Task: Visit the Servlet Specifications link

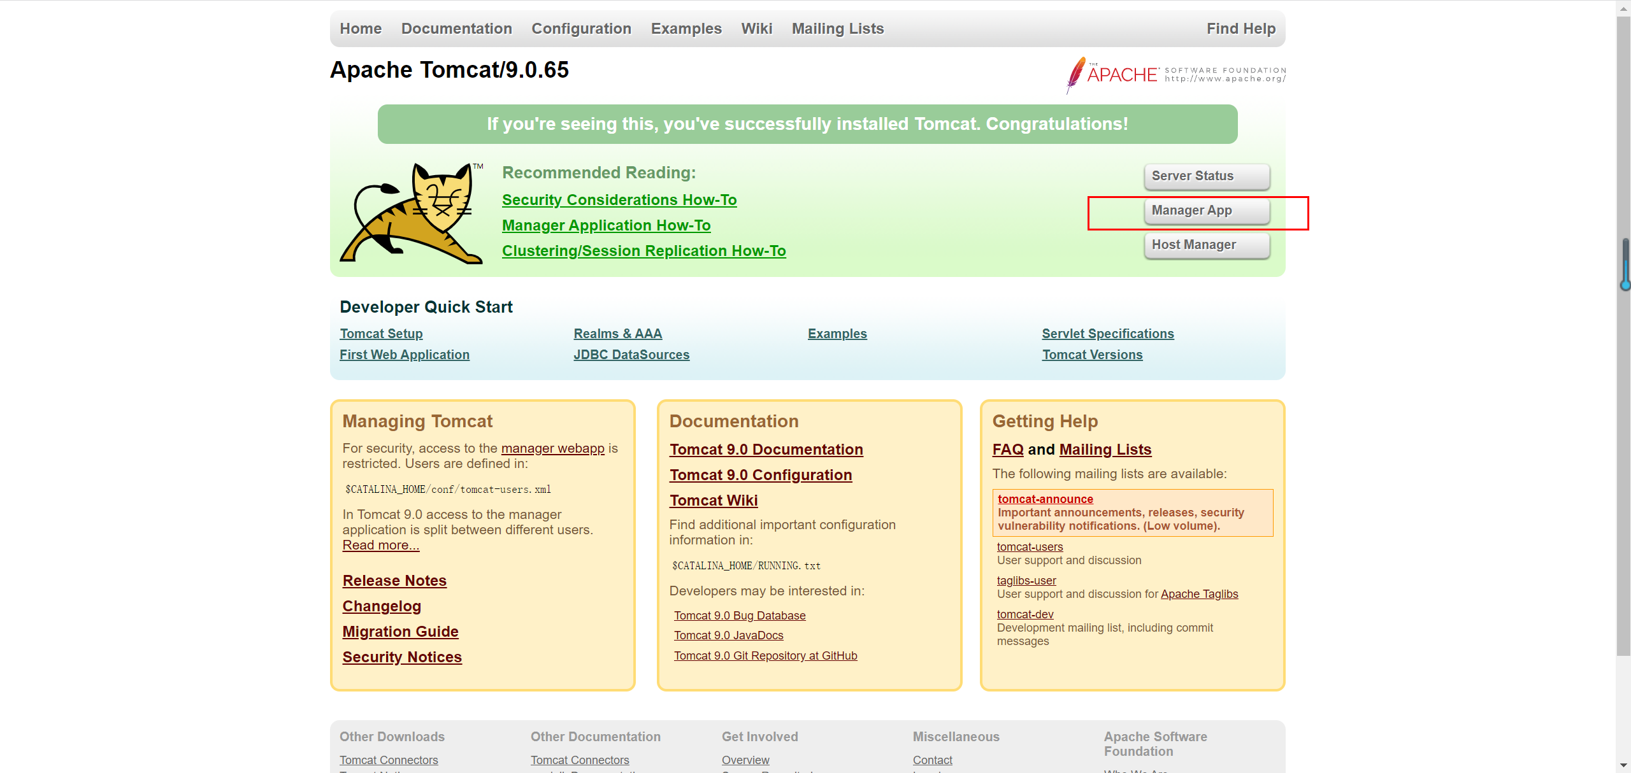Action: point(1107,334)
